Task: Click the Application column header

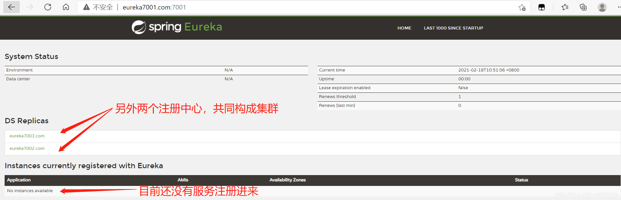Action: (x=19, y=180)
